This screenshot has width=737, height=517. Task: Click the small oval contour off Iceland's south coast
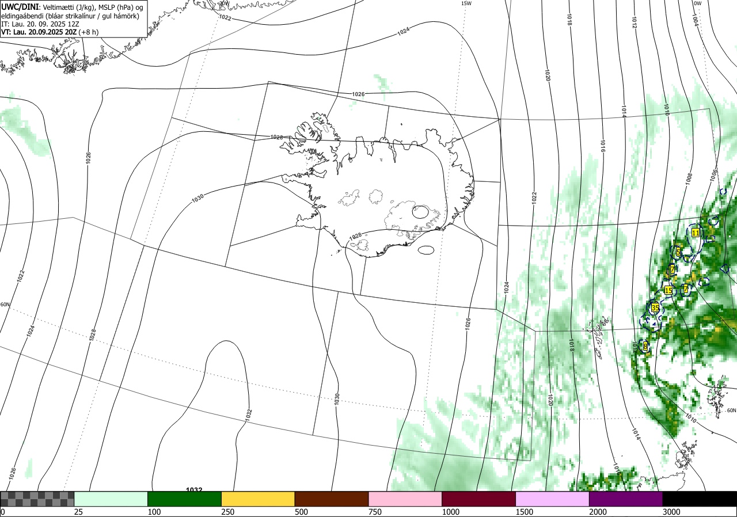coord(426,250)
